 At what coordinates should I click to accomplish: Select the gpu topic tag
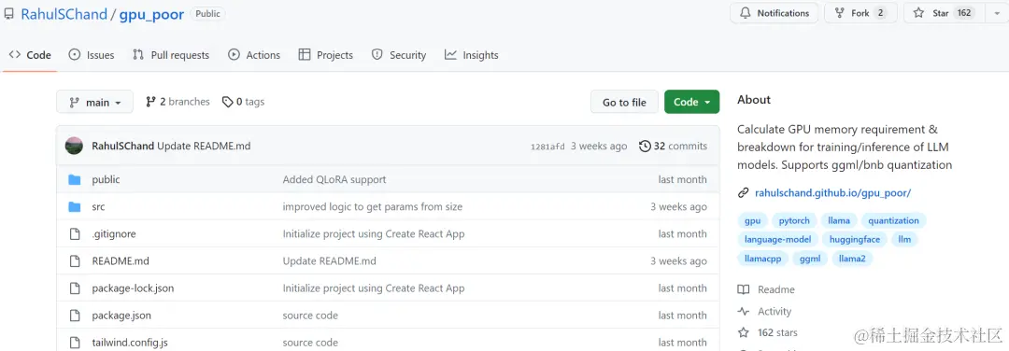pos(752,220)
